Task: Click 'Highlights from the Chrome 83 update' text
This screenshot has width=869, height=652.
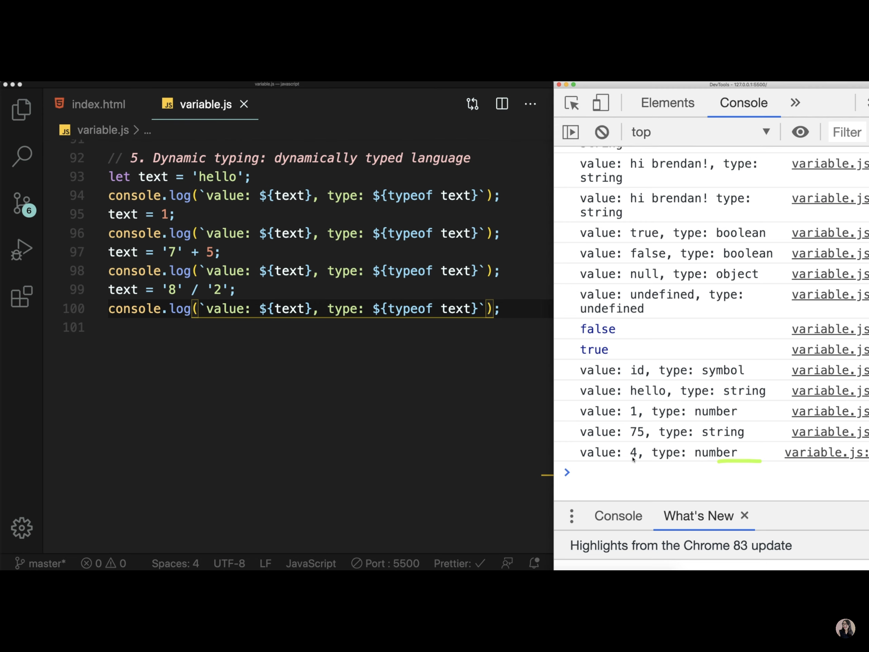Action: [680, 545]
